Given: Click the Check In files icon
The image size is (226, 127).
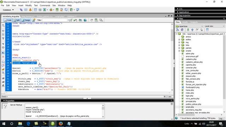Looking at the screenshot, I should pos(201,30).
